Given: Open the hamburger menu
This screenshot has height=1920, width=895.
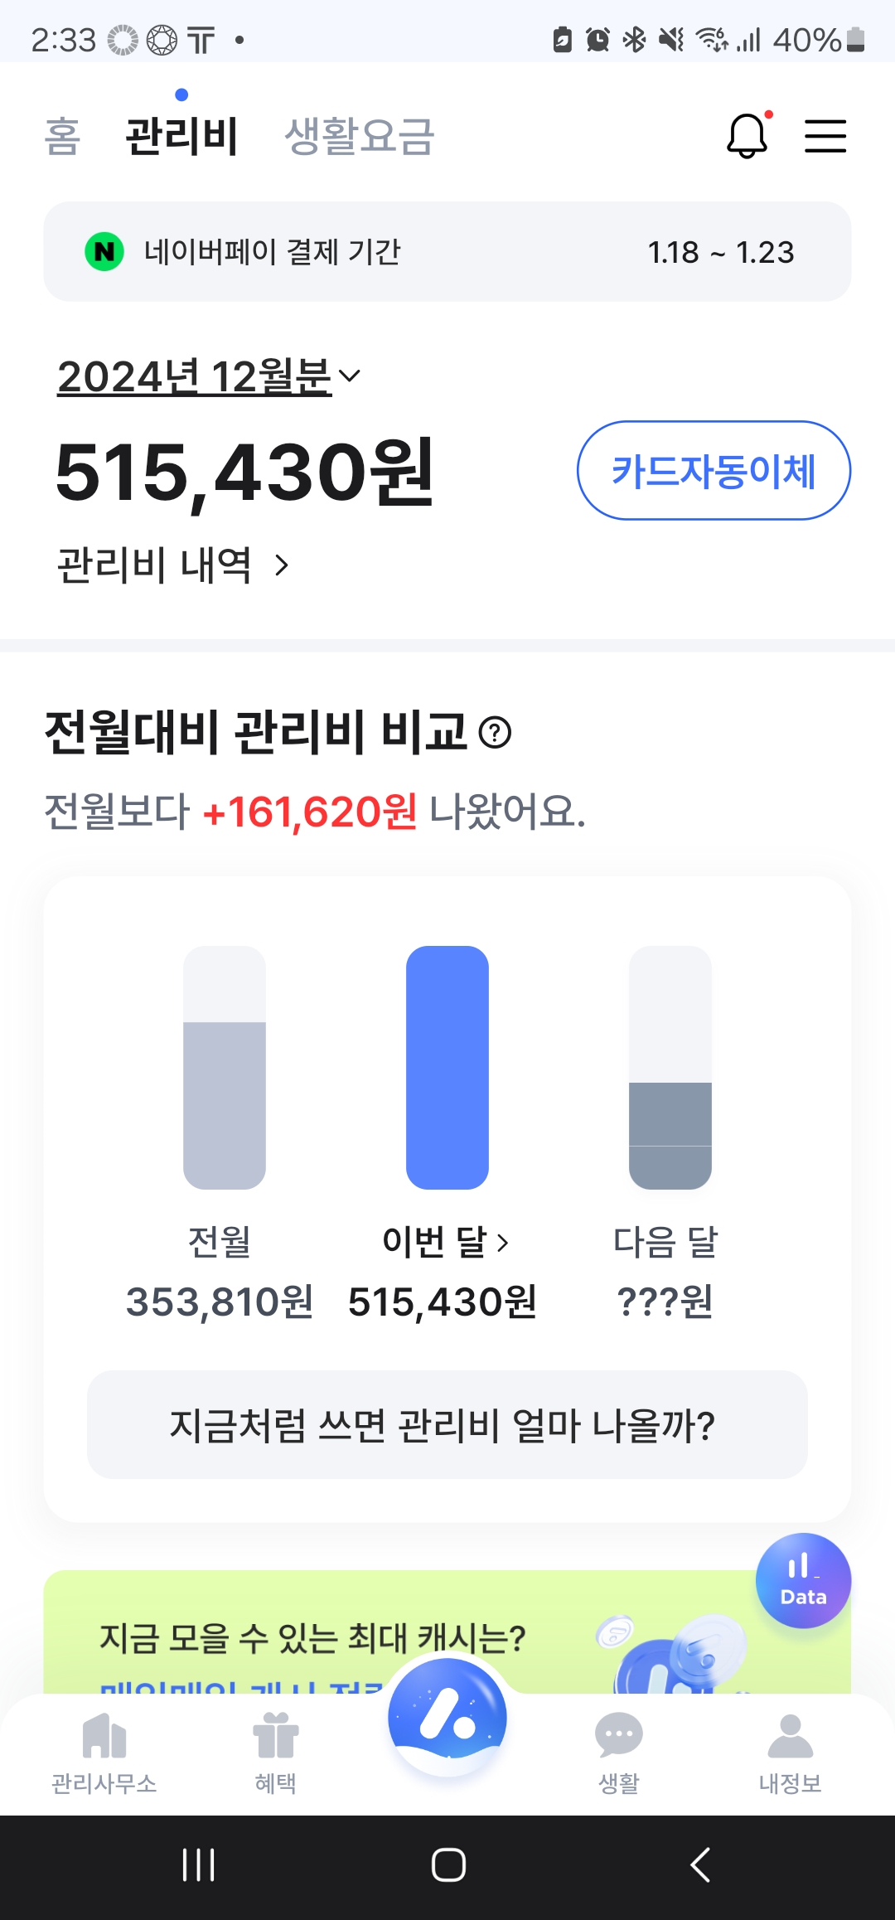Looking at the screenshot, I should click(x=825, y=136).
